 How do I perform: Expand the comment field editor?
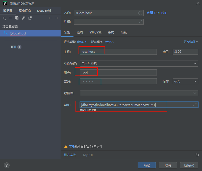pos(140,22)
